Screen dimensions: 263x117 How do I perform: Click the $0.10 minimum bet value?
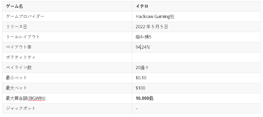pyautogui.click(x=141, y=78)
